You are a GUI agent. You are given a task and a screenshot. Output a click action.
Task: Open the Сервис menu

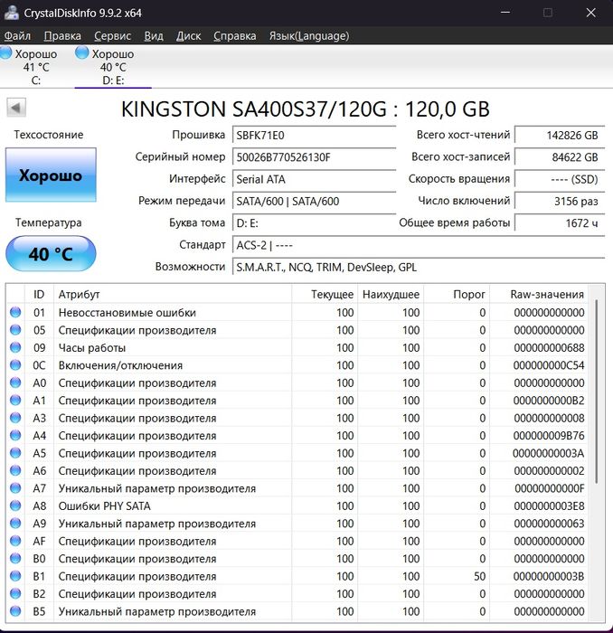(113, 36)
